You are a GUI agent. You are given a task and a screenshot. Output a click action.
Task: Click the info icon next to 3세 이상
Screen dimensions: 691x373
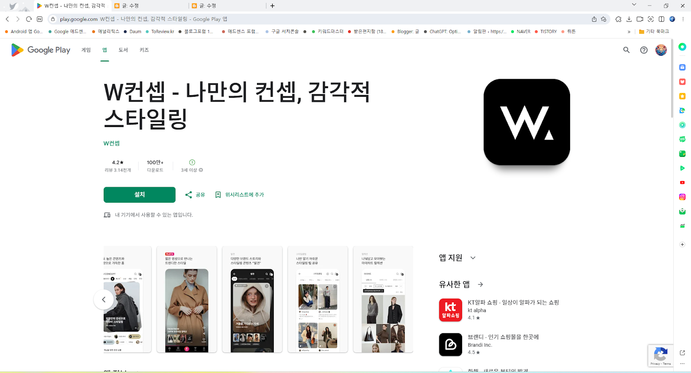pos(201,170)
